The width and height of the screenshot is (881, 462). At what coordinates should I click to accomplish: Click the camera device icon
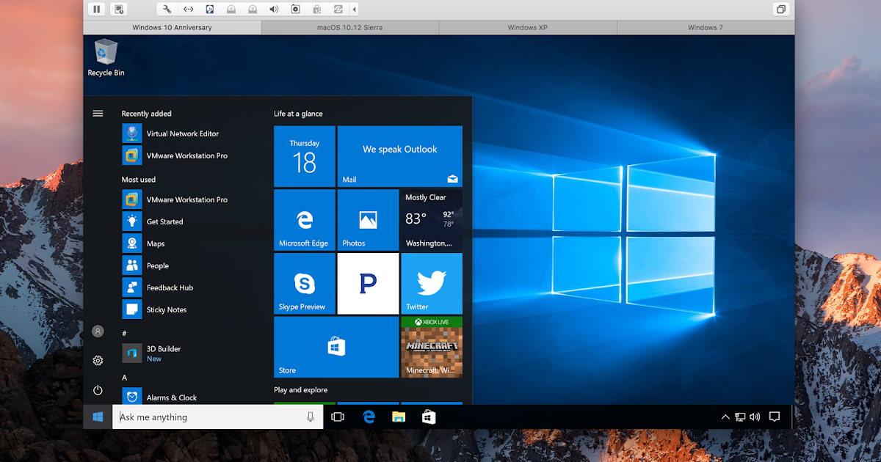(x=295, y=10)
